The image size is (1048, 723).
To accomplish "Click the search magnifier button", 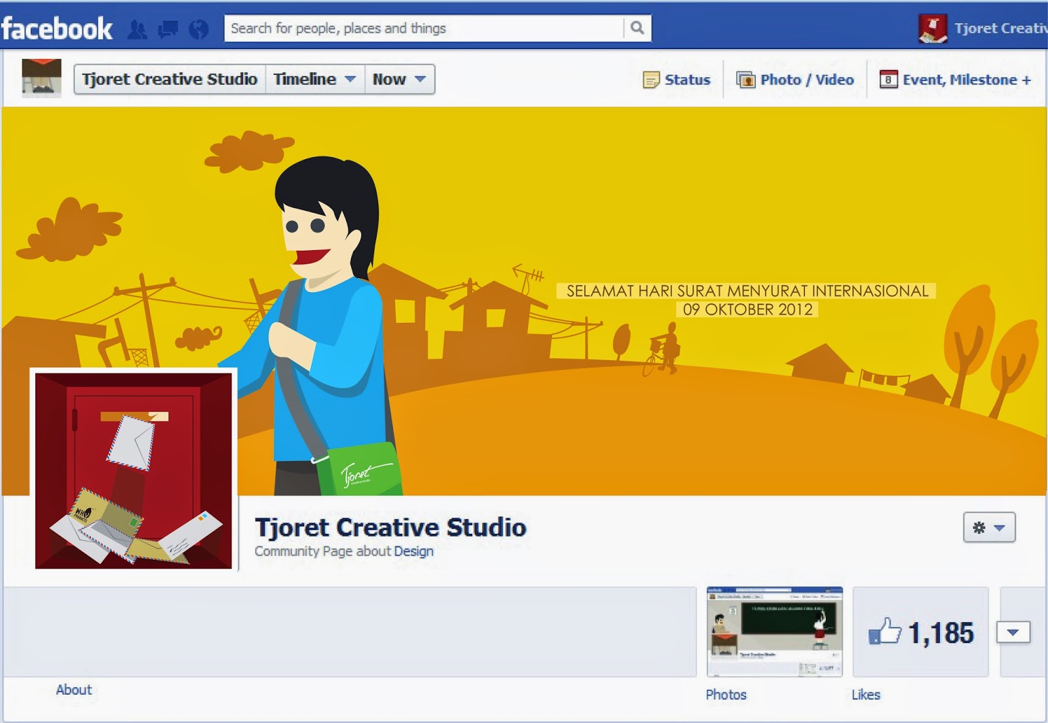I will [x=637, y=28].
